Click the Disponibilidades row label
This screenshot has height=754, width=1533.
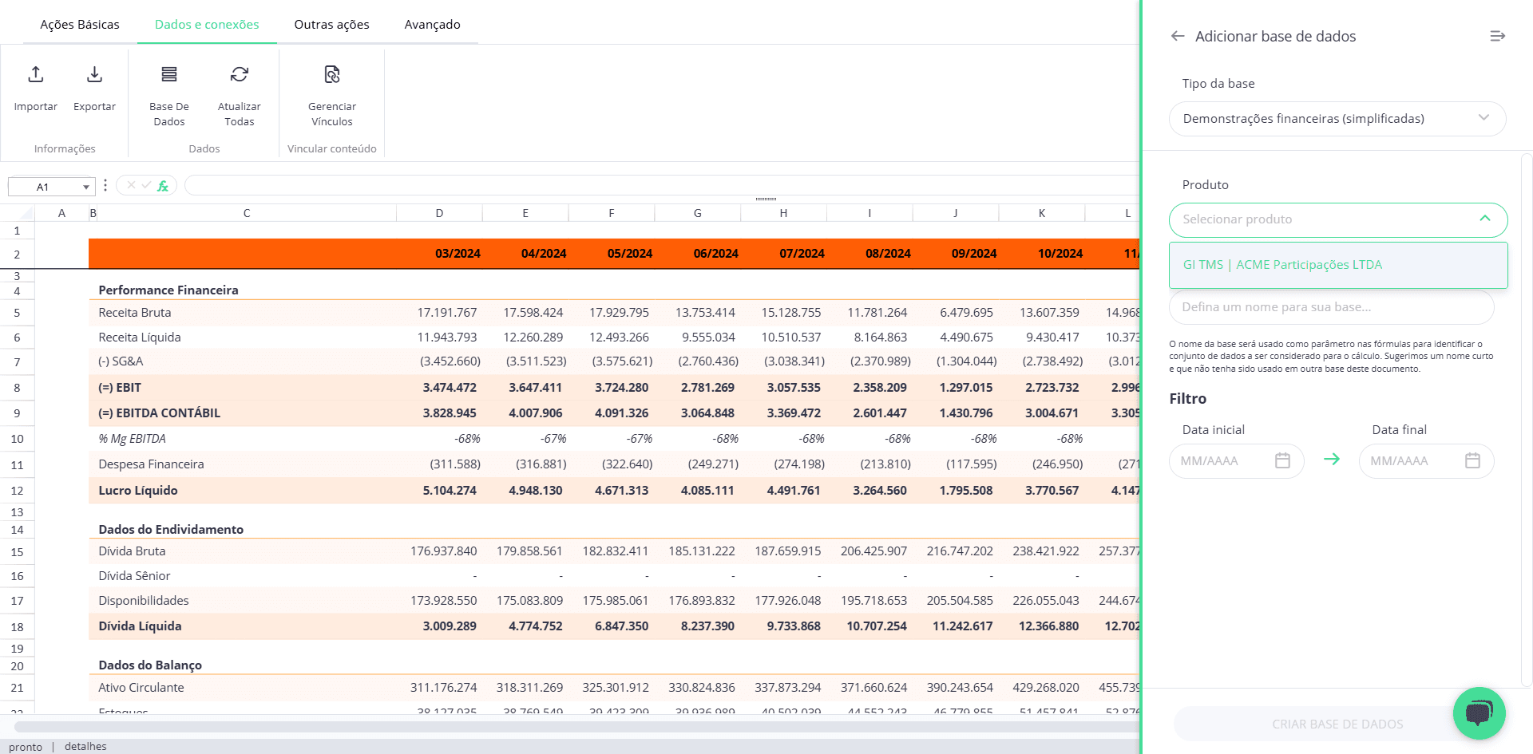click(x=144, y=600)
